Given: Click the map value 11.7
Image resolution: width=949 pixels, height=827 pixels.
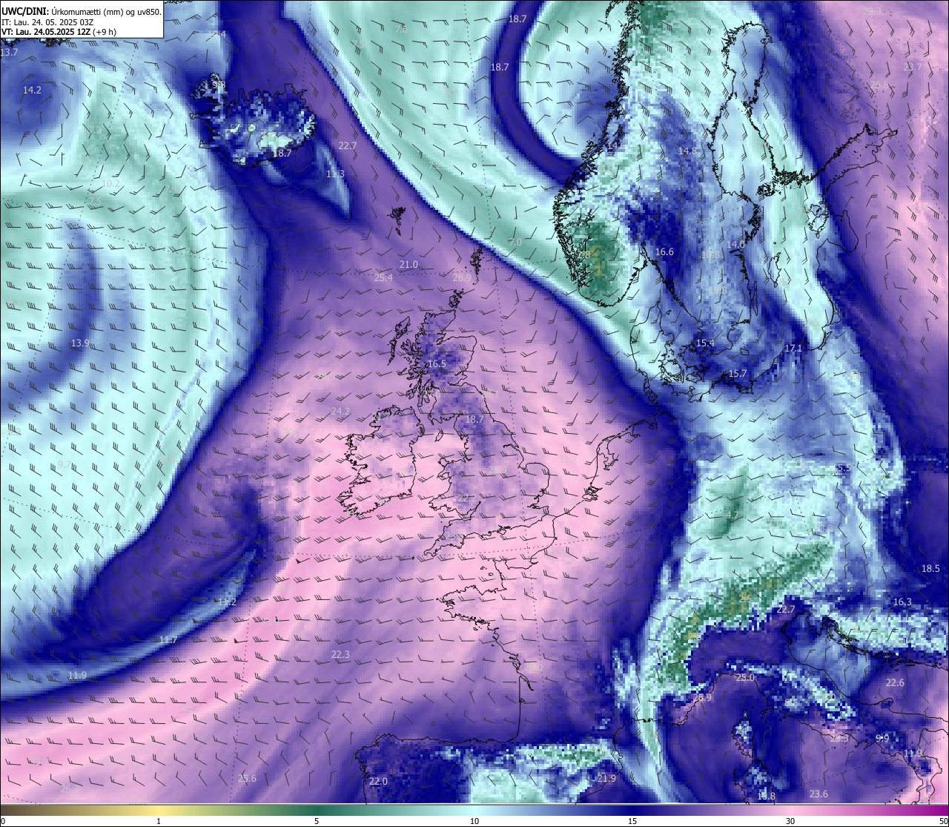Looking at the screenshot, I should coord(168,639).
